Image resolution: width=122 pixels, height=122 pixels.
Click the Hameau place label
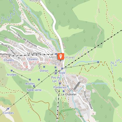tap(6, 54)
